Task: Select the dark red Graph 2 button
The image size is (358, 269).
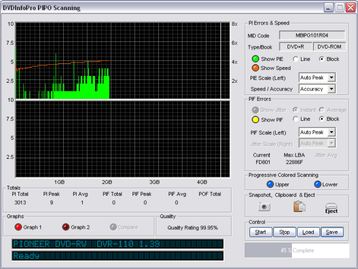Action: click(x=66, y=227)
